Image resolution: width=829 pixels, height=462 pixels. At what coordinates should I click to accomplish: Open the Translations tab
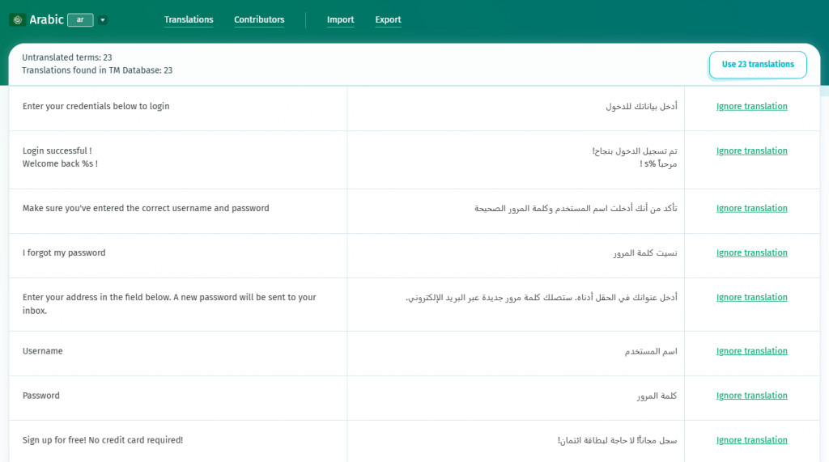pyautogui.click(x=189, y=19)
